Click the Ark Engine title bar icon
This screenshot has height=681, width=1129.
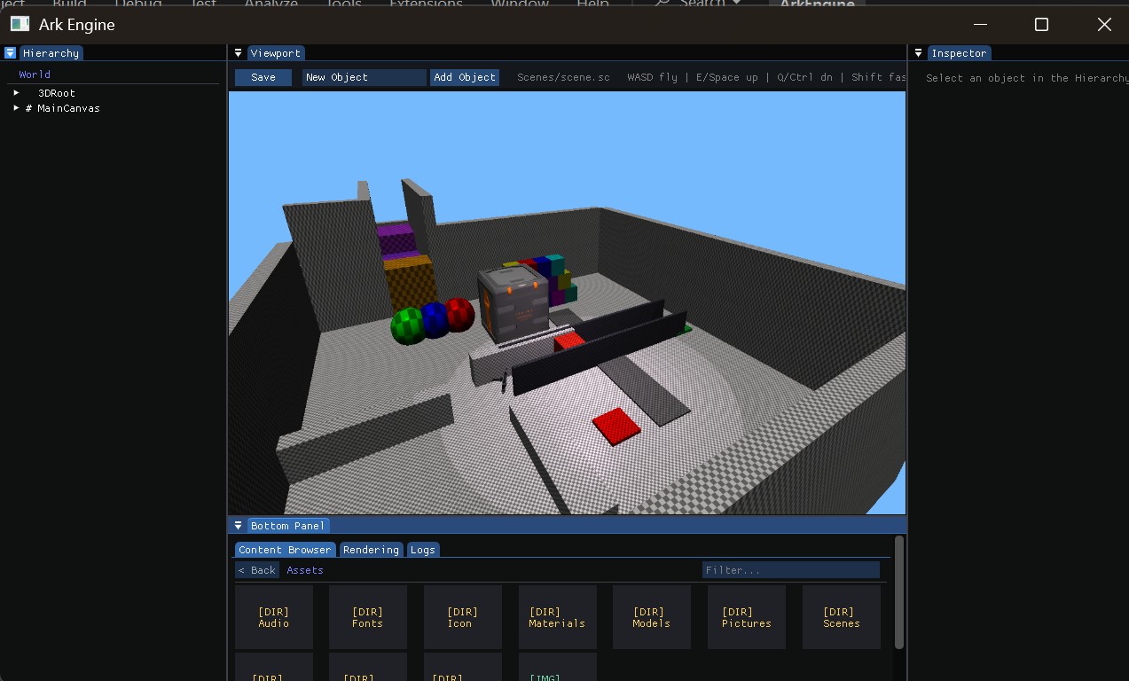(x=20, y=24)
